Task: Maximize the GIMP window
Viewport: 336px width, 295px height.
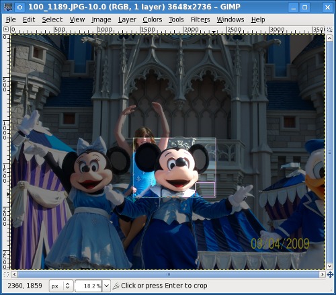Action: (x=304, y=7)
